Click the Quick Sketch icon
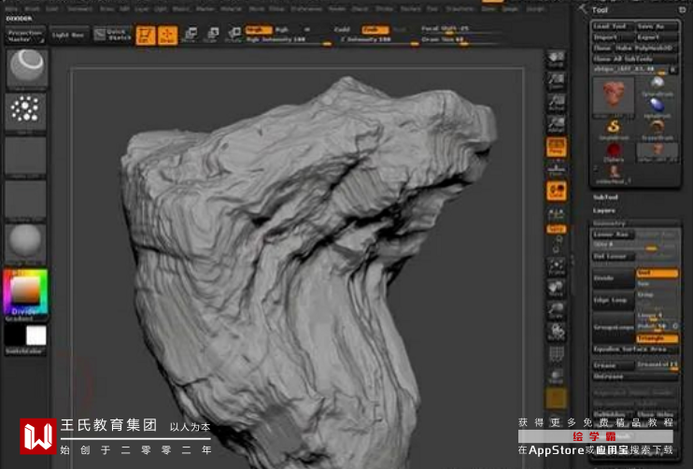This screenshot has height=469, width=693. (x=113, y=35)
